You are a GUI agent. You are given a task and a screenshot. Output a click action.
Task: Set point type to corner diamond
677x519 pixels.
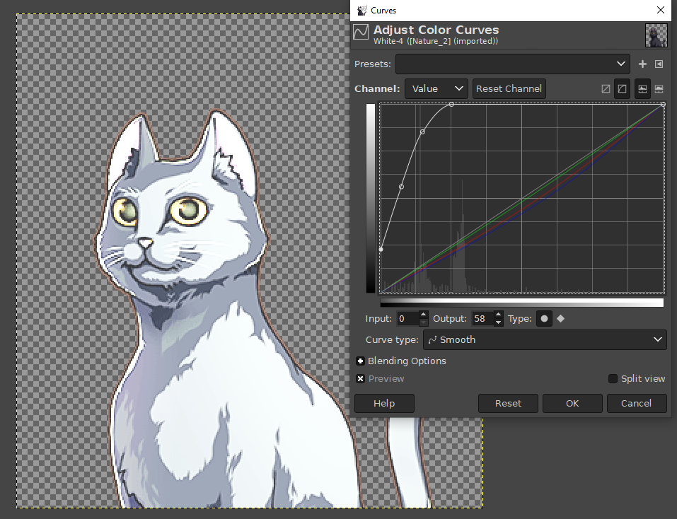click(561, 319)
